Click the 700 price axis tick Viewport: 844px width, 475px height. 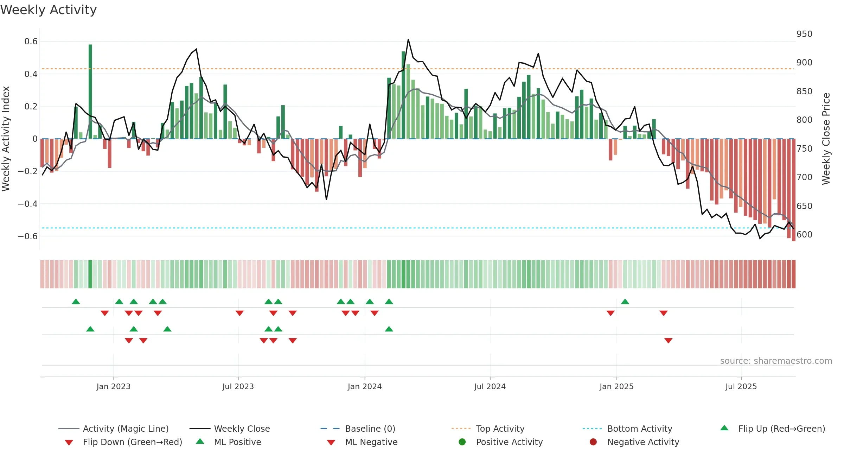[x=804, y=177]
